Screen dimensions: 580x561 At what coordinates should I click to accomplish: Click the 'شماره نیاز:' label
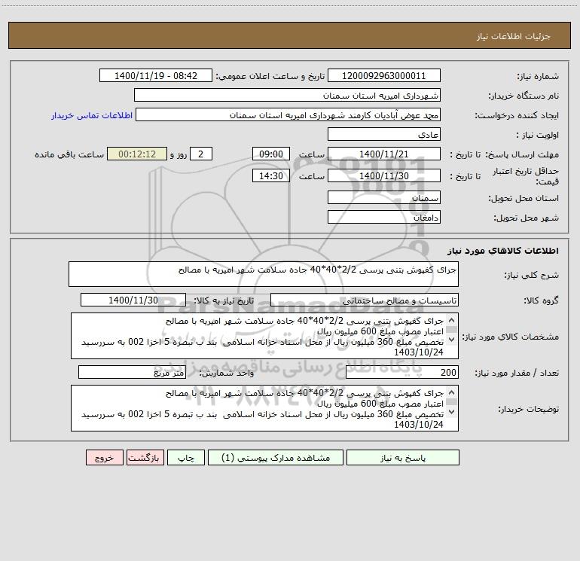[x=538, y=76]
